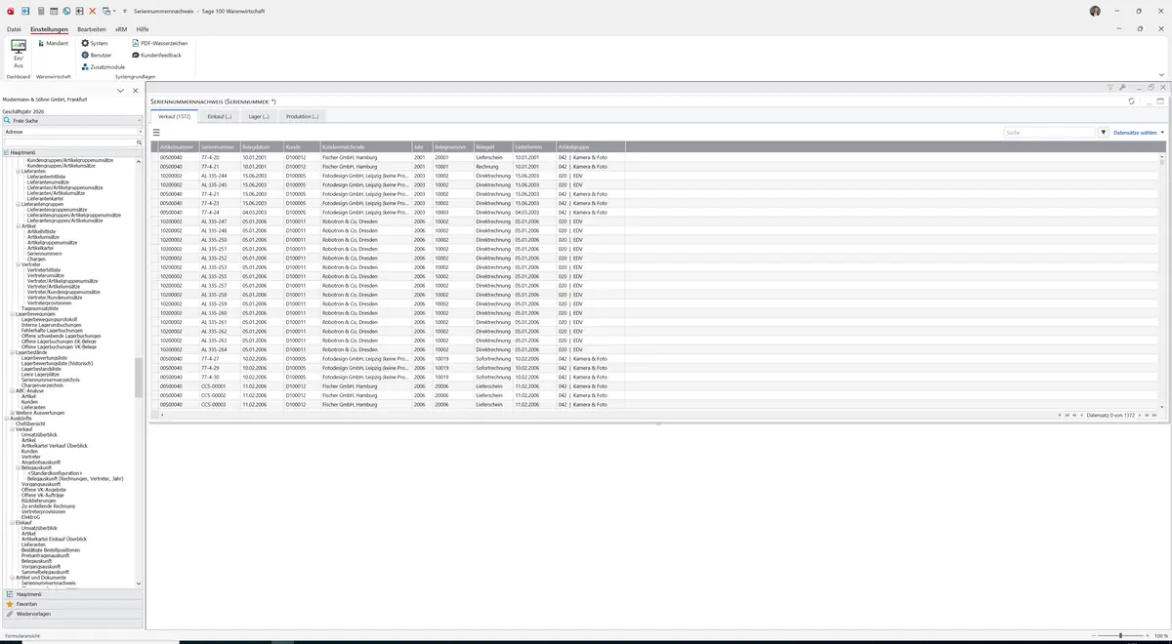
Task: Open the Hilfe menu
Action: tap(143, 29)
